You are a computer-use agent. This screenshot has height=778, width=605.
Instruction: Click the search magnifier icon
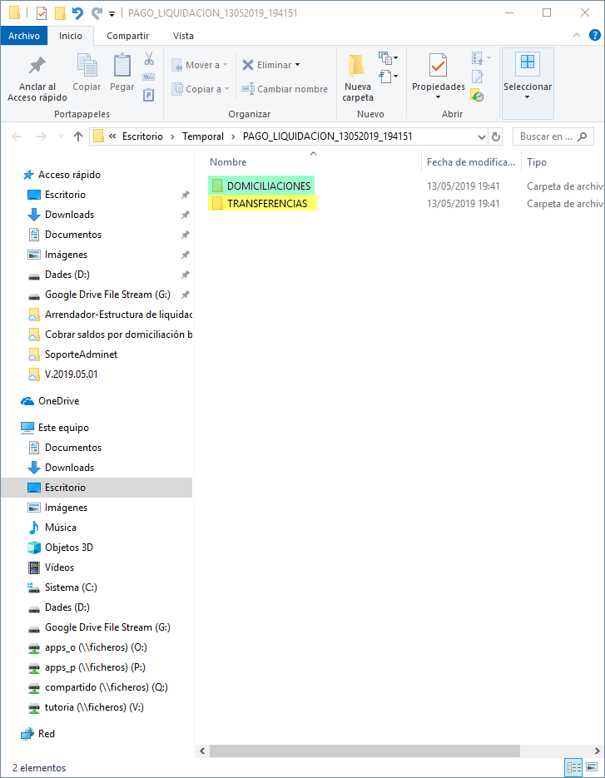pyautogui.click(x=583, y=136)
